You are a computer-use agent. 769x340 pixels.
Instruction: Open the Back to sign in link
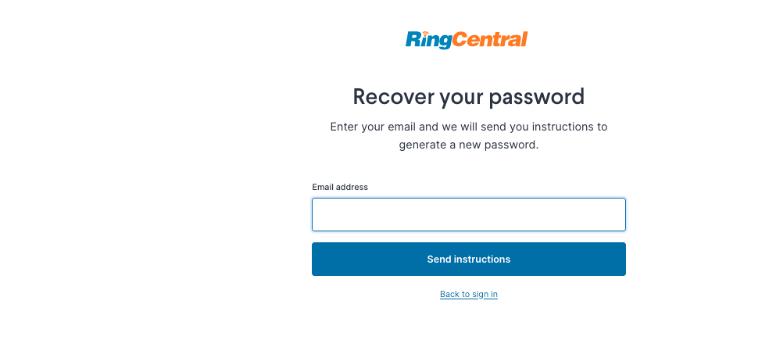pos(469,294)
